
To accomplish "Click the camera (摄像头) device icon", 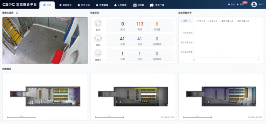I will [x=98, y=53].
